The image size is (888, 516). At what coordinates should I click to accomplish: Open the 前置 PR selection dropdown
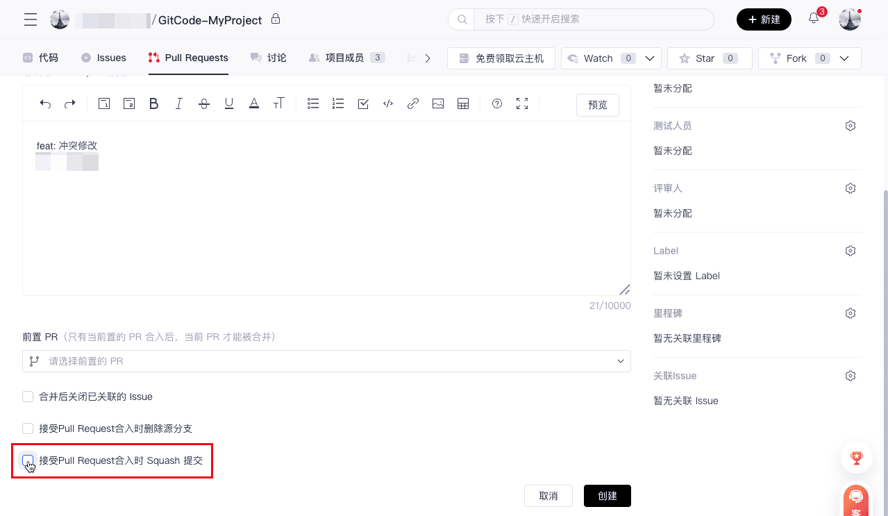pos(326,361)
